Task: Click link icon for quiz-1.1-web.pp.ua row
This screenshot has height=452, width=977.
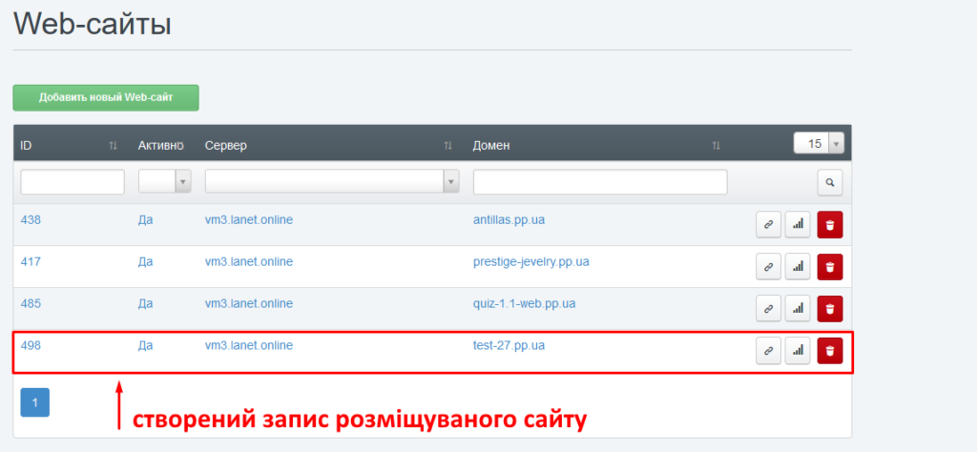Action: coord(767,308)
